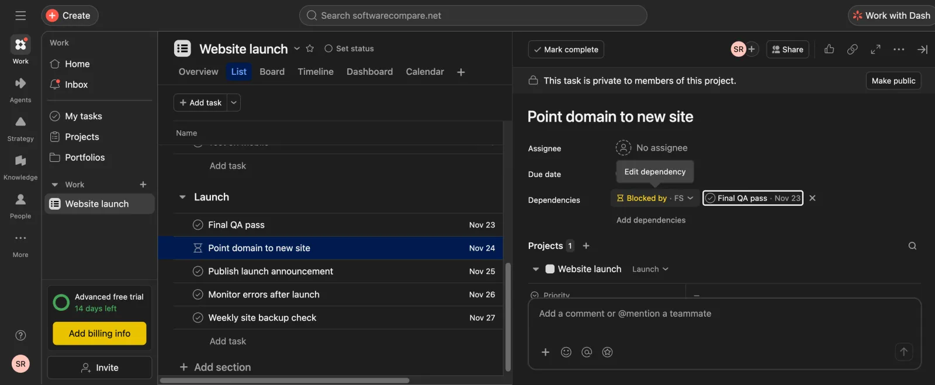The height and width of the screenshot is (385, 935).
Task: Click Add section
Action: pos(215,367)
